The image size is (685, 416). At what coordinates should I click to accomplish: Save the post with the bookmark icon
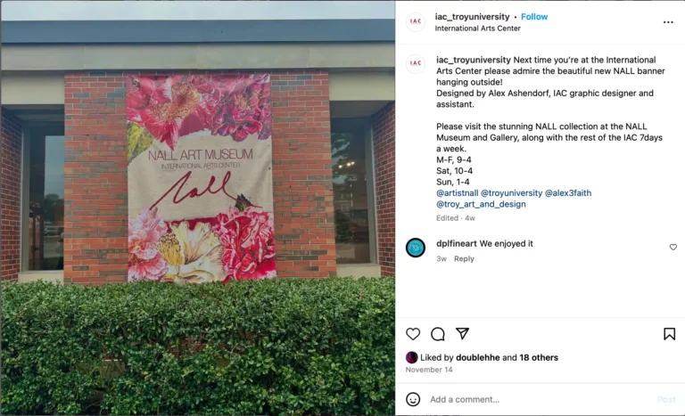669,334
